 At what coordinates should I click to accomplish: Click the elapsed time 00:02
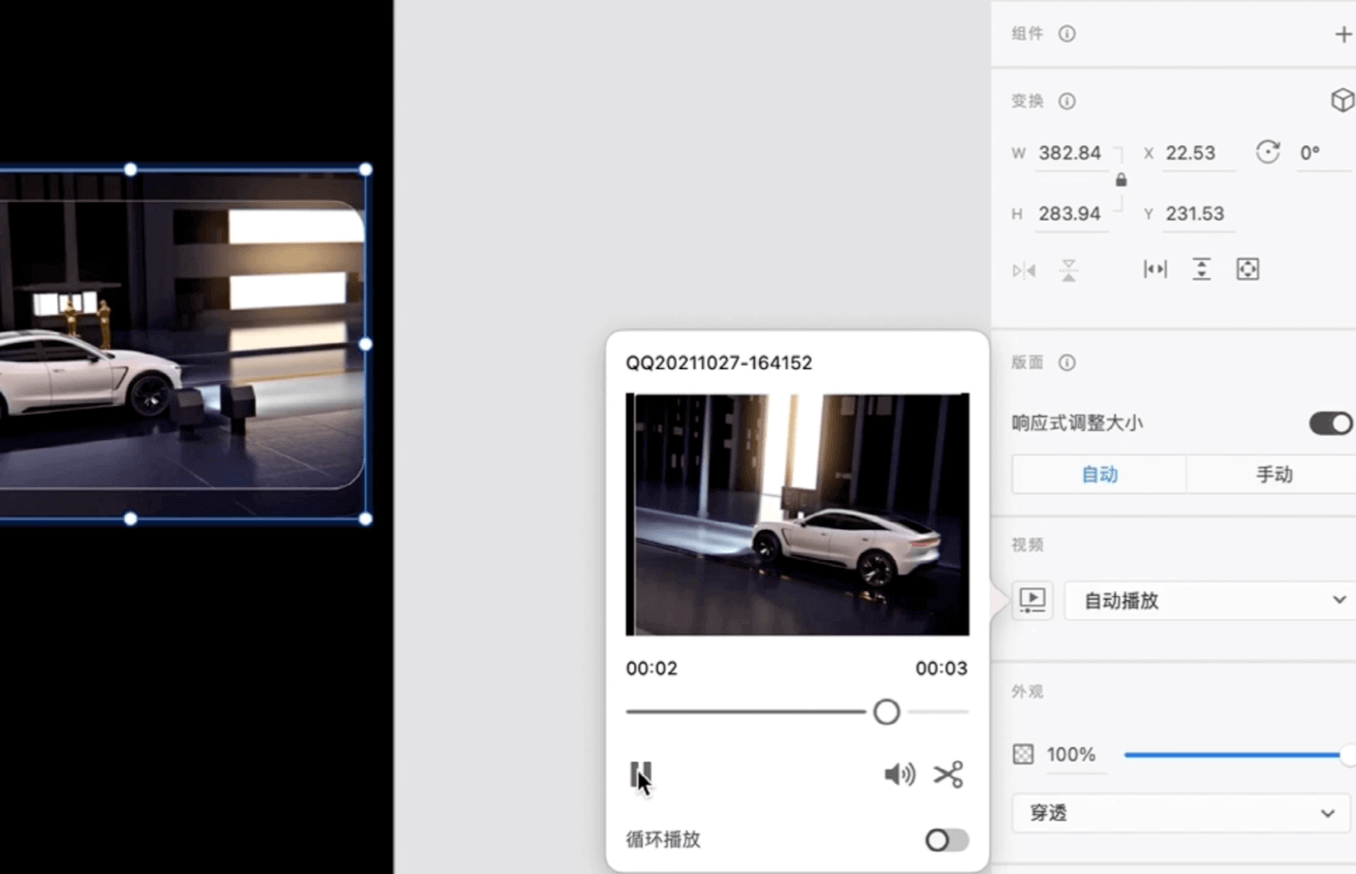point(652,669)
